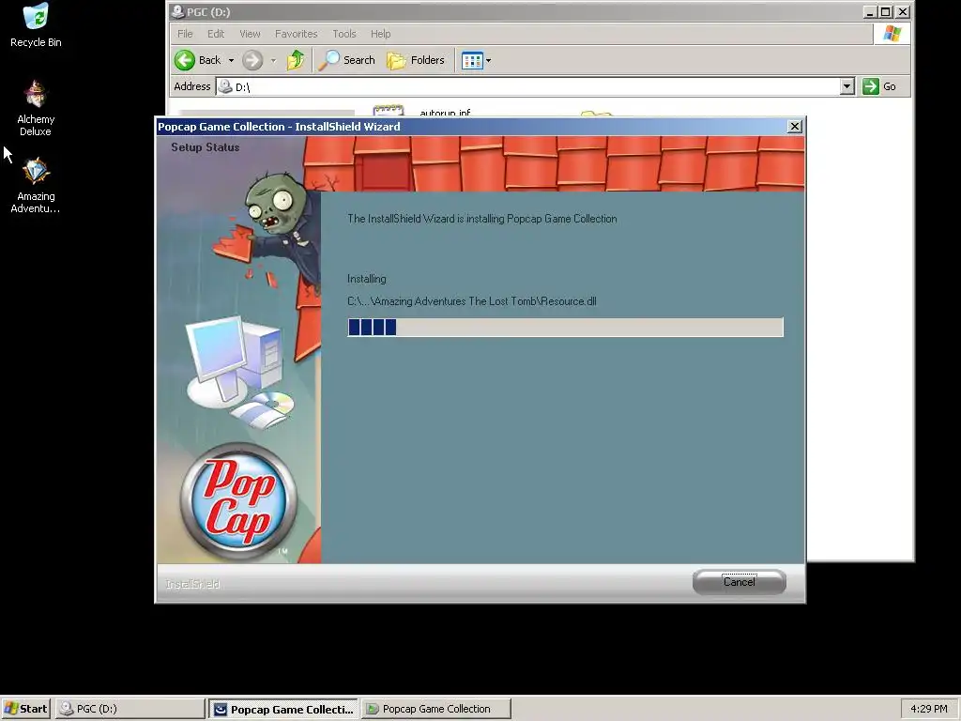Select the Alchemy Deluxe desktop icon
961x721 pixels.
[36, 108]
